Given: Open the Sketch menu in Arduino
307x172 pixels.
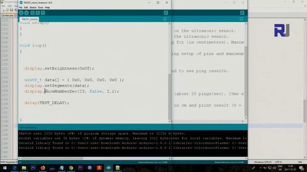Looking at the screenshot, I should click(33, 8).
